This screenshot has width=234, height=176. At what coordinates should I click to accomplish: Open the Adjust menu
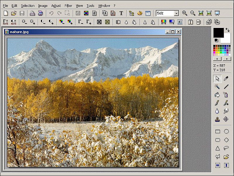tap(56, 6)
